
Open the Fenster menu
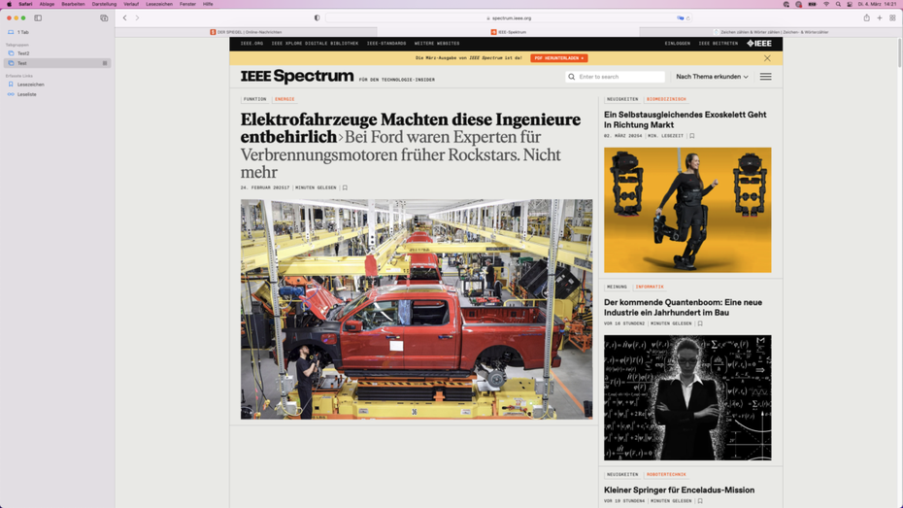(187, 4)
